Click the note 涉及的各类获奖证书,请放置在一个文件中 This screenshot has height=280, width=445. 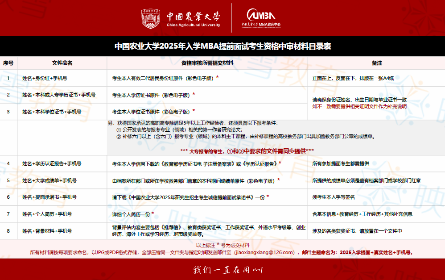tap(357, 231)
